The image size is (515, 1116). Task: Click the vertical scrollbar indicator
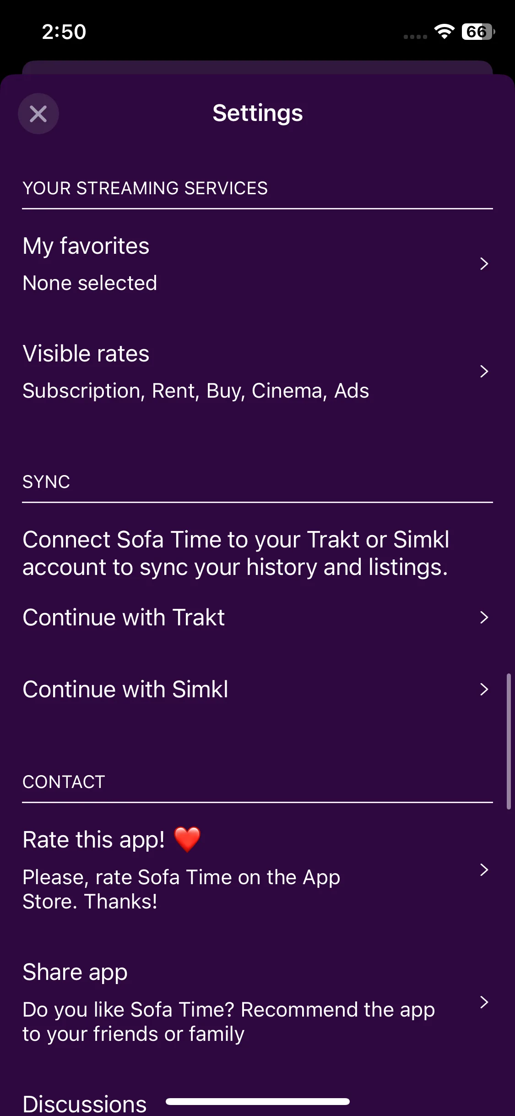coord(508,741)
